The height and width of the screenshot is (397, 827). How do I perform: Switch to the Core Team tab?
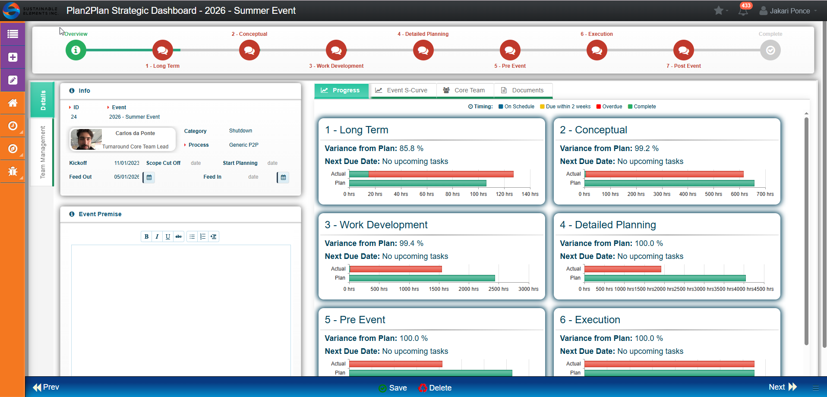click(x=464, y=90)
